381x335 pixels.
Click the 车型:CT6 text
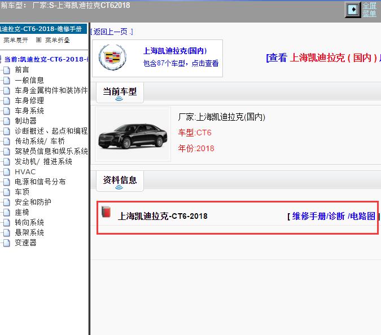click(195, 133)
